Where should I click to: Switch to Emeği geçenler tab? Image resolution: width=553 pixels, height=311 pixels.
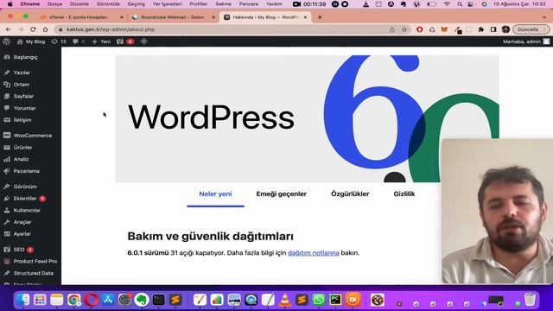(x=281, y=194)
